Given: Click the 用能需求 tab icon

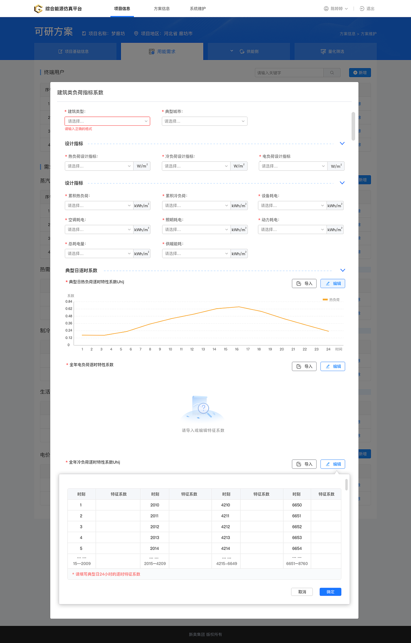Looking at the screenshot, I should click(152, 51).
